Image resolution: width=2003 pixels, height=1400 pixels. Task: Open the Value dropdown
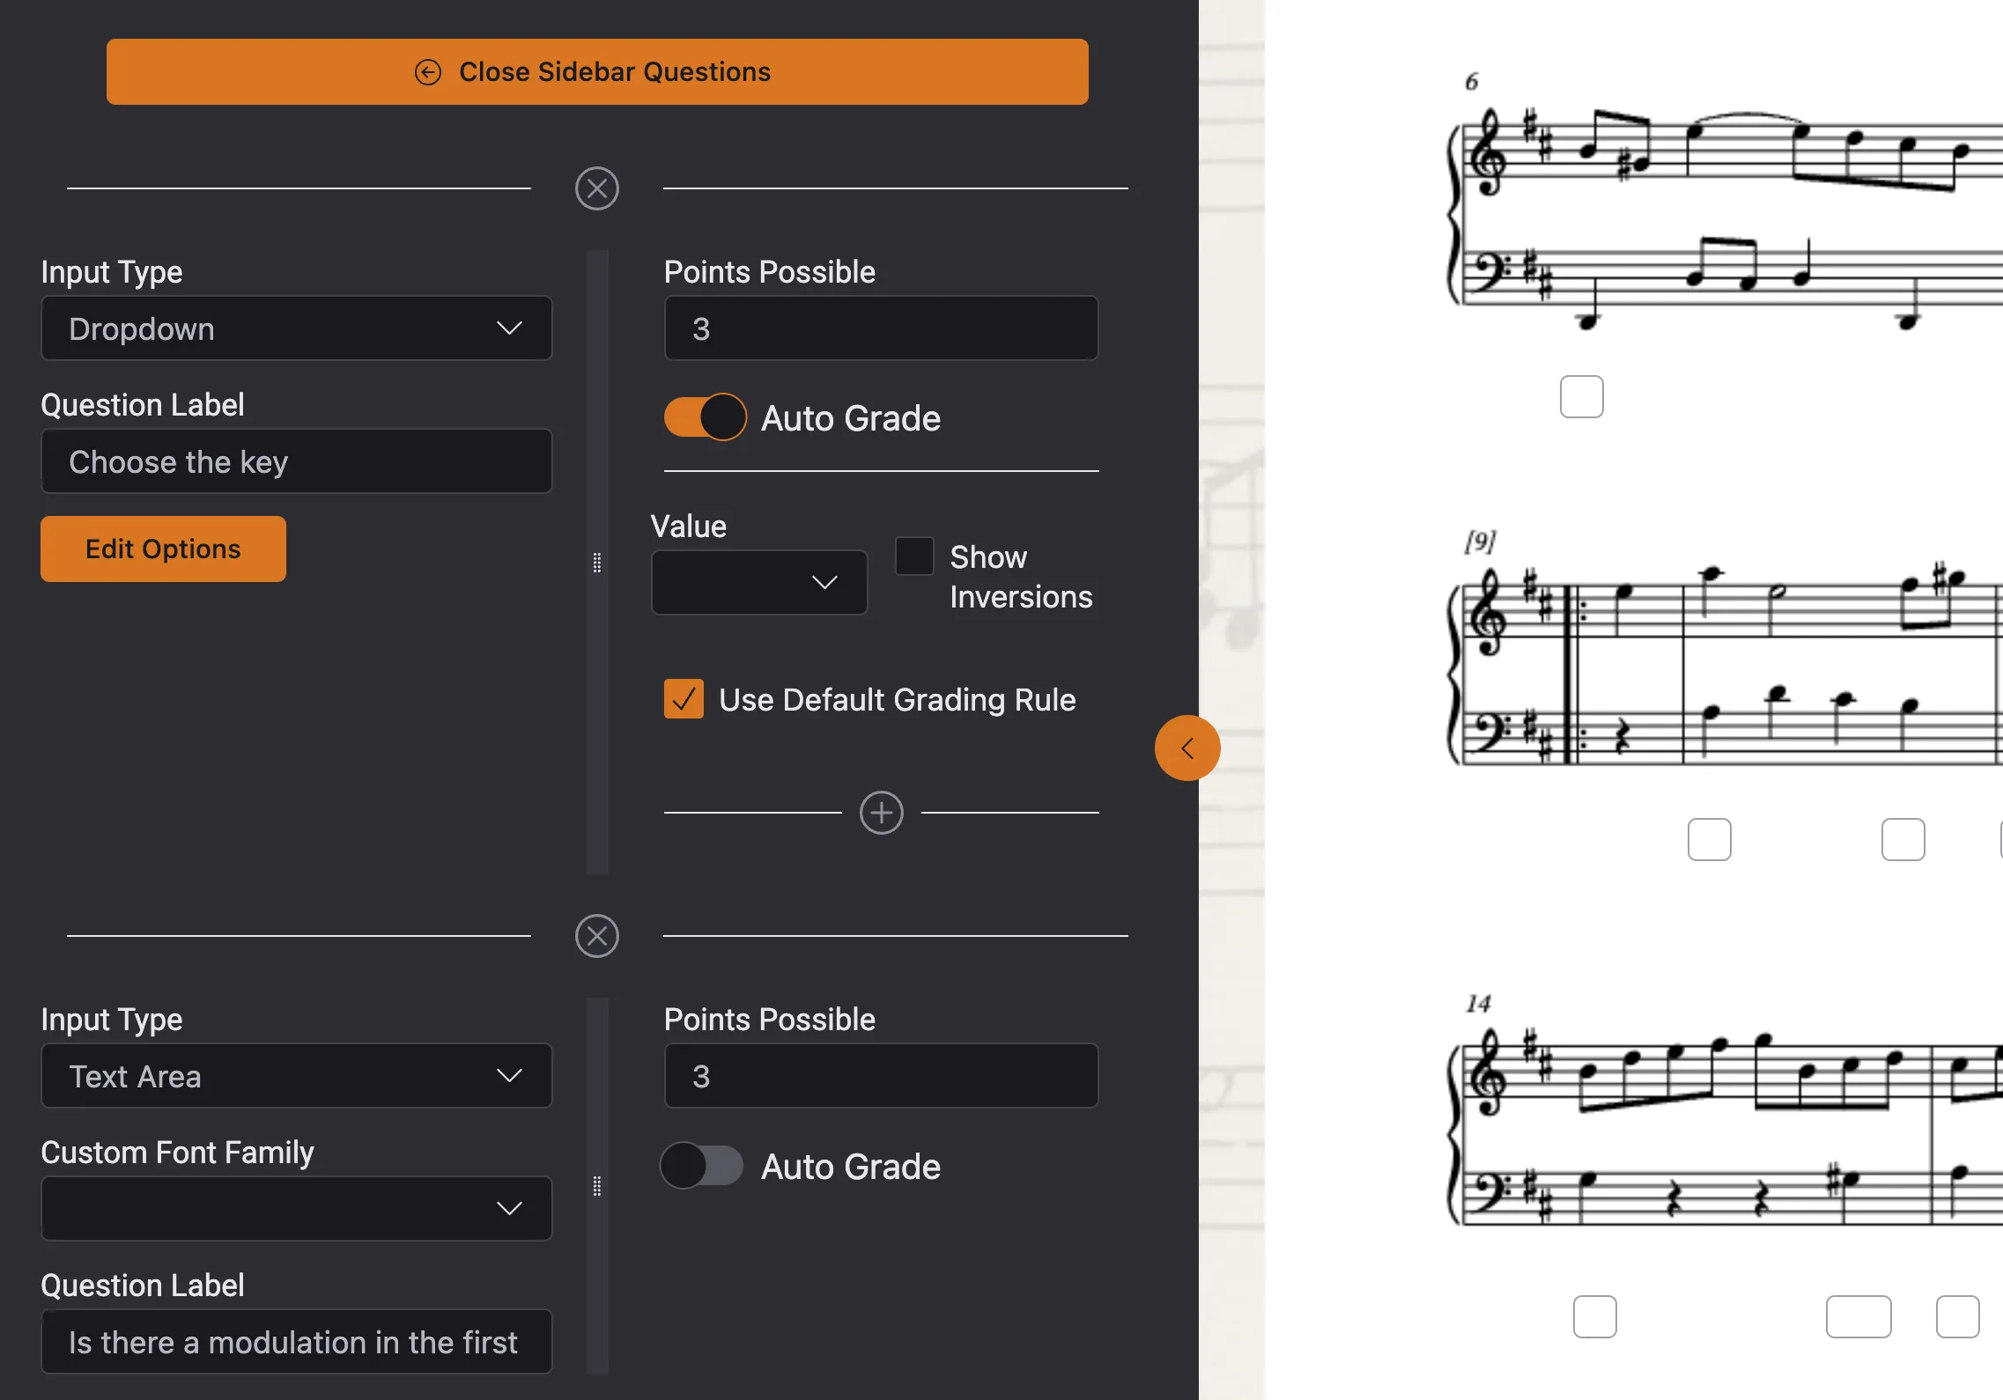tap(759, 582)
